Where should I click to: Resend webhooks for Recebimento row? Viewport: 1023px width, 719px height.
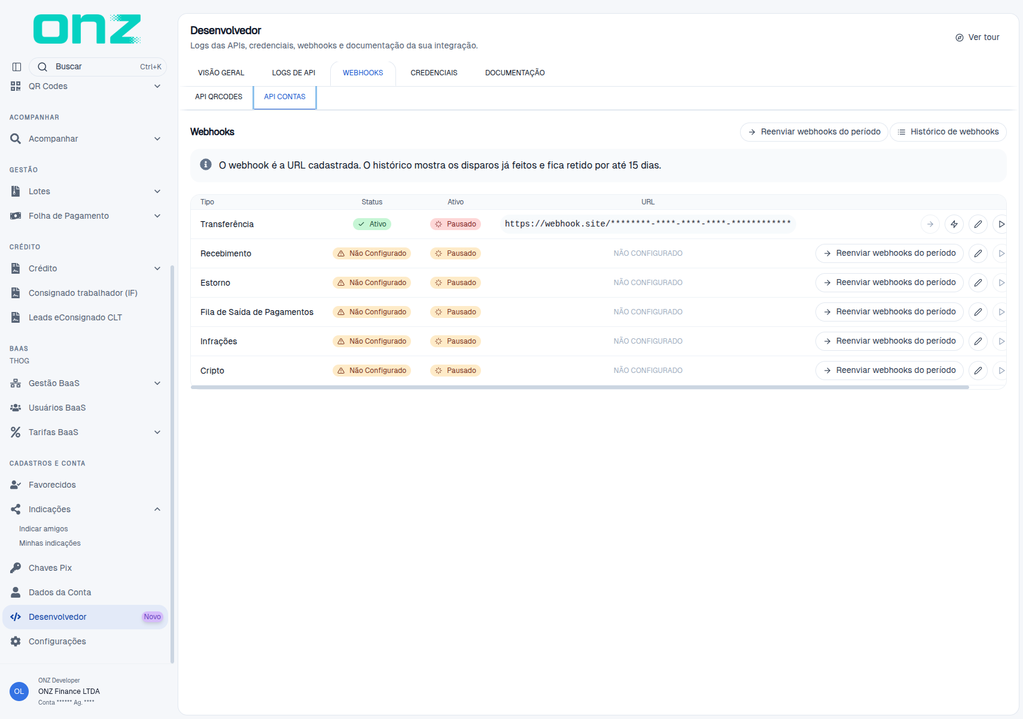pos(889,253)
